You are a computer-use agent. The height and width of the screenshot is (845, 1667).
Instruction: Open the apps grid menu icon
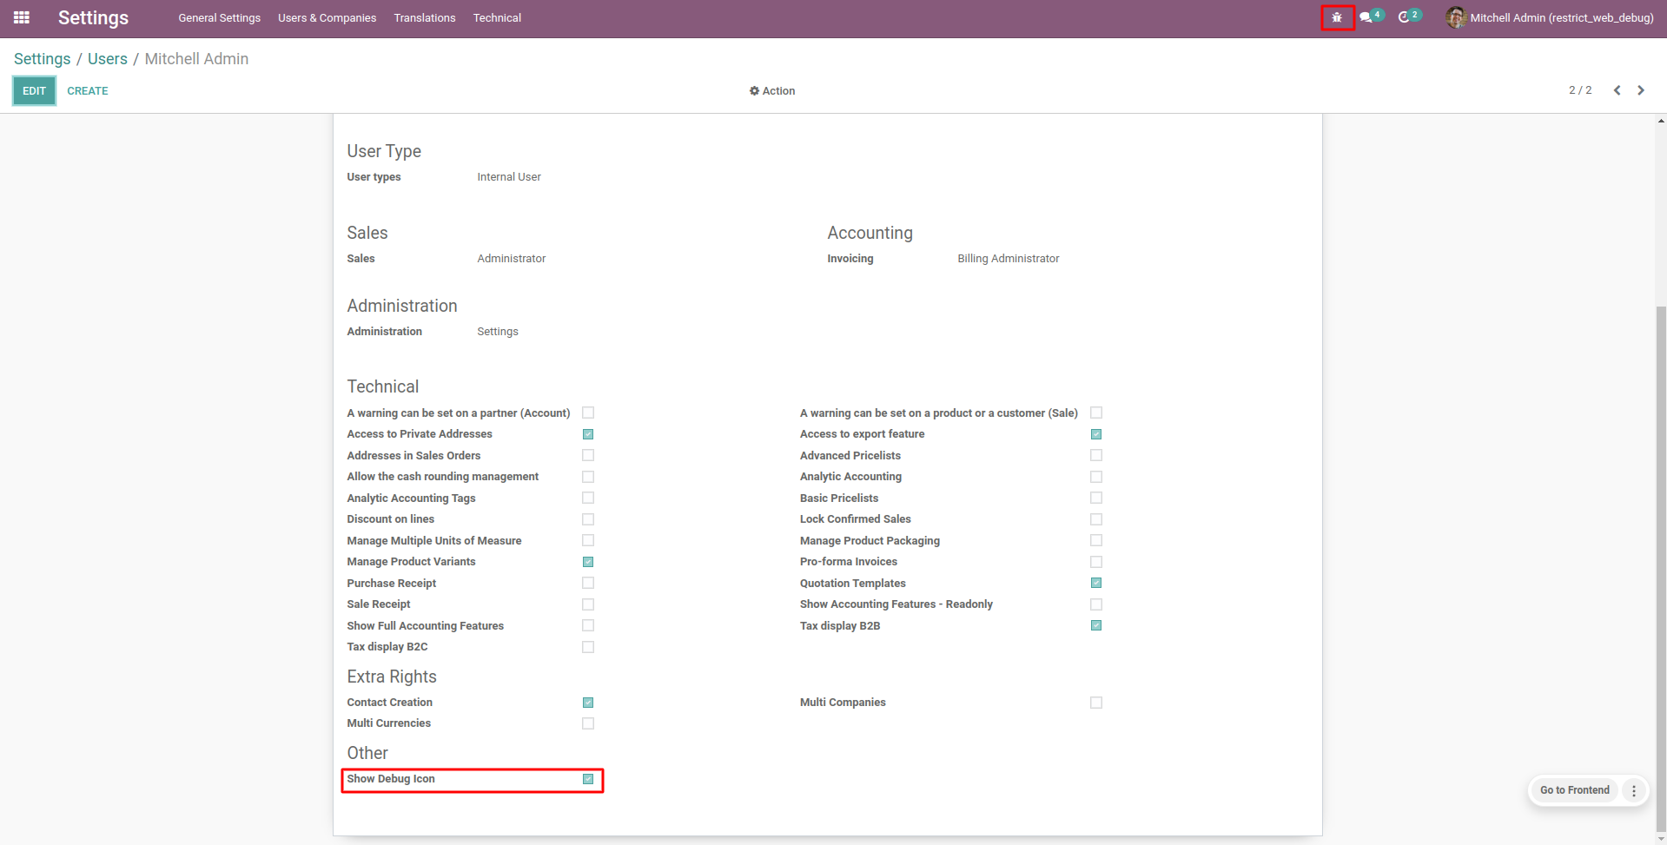click(22, 17)
